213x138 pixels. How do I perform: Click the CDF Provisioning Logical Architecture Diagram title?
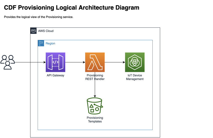click(72, 8)
